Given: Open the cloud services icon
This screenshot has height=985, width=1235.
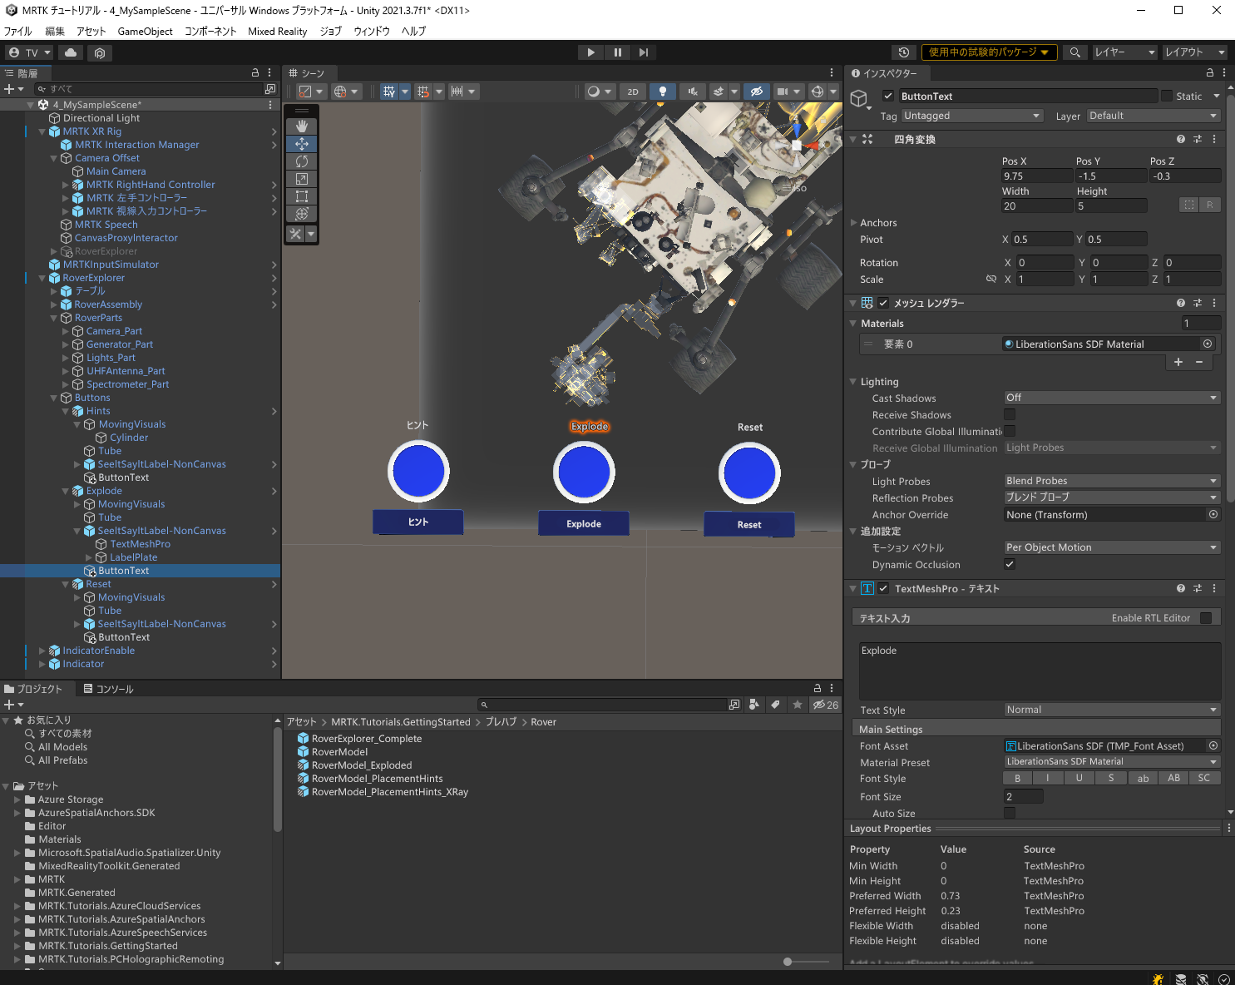Looking at the screenshot, I should point(71,52).
